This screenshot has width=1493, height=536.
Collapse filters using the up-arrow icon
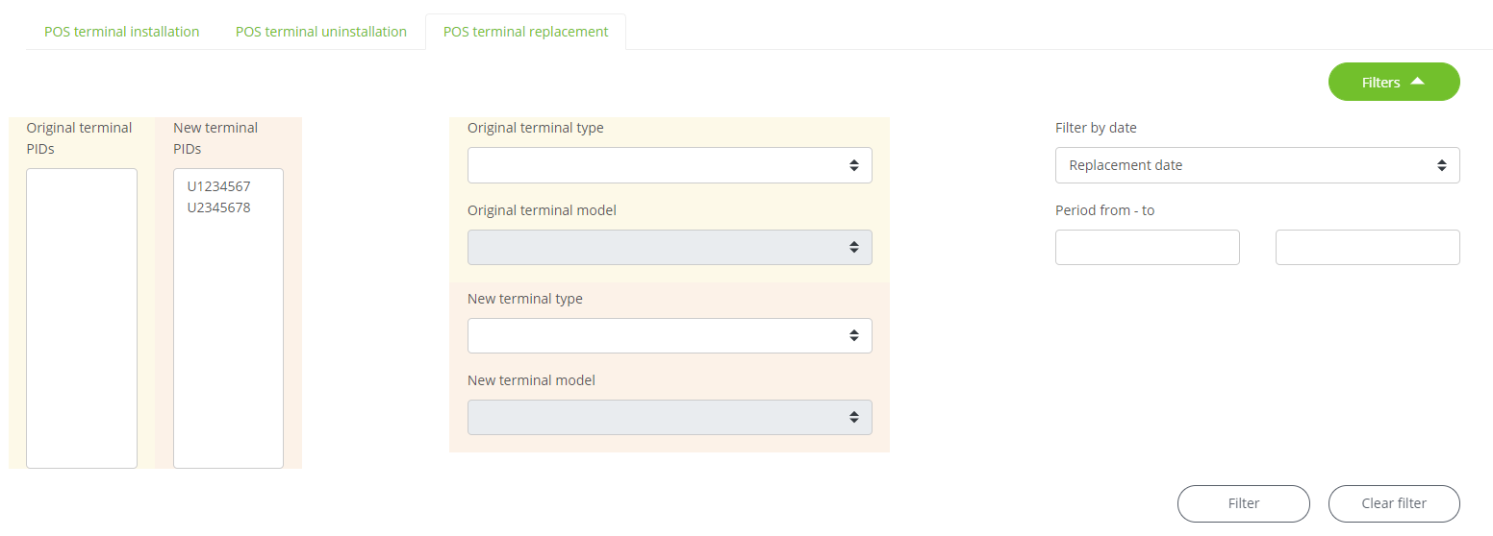coord(1416,82)
